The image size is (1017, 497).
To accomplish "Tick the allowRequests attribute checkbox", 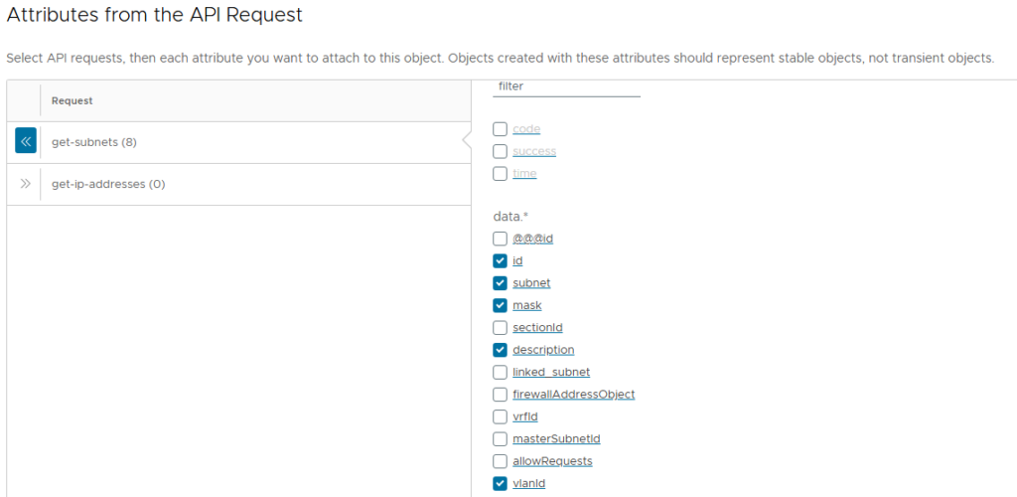I will [x=500, y=461].
